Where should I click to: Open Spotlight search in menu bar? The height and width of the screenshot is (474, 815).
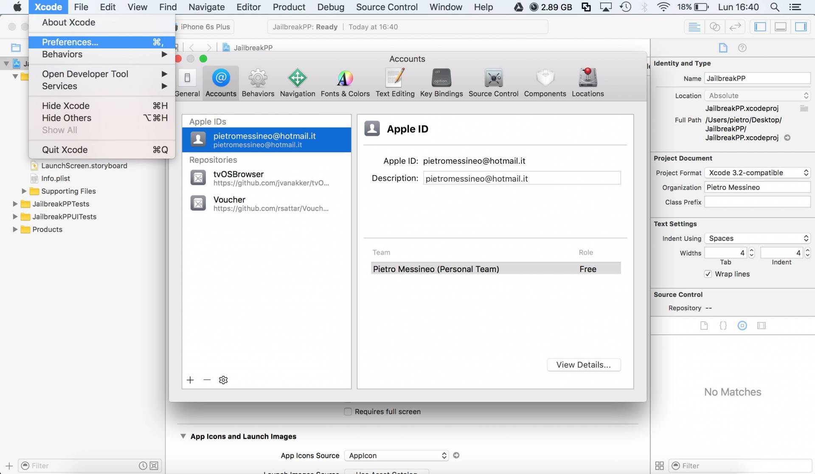(774, 7)
